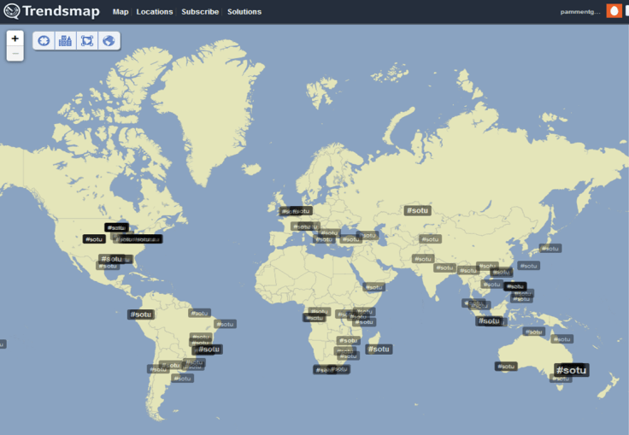Click the region bounding-box icon
Viewport: 629px width, 435px height.
(86, 41)
